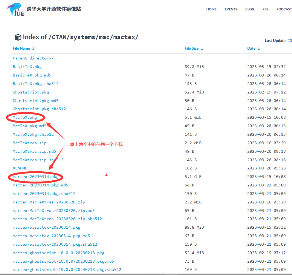The image size is (292, 275).
Task: Download the MacTeX.pkg installer
Action: [25, 117]
